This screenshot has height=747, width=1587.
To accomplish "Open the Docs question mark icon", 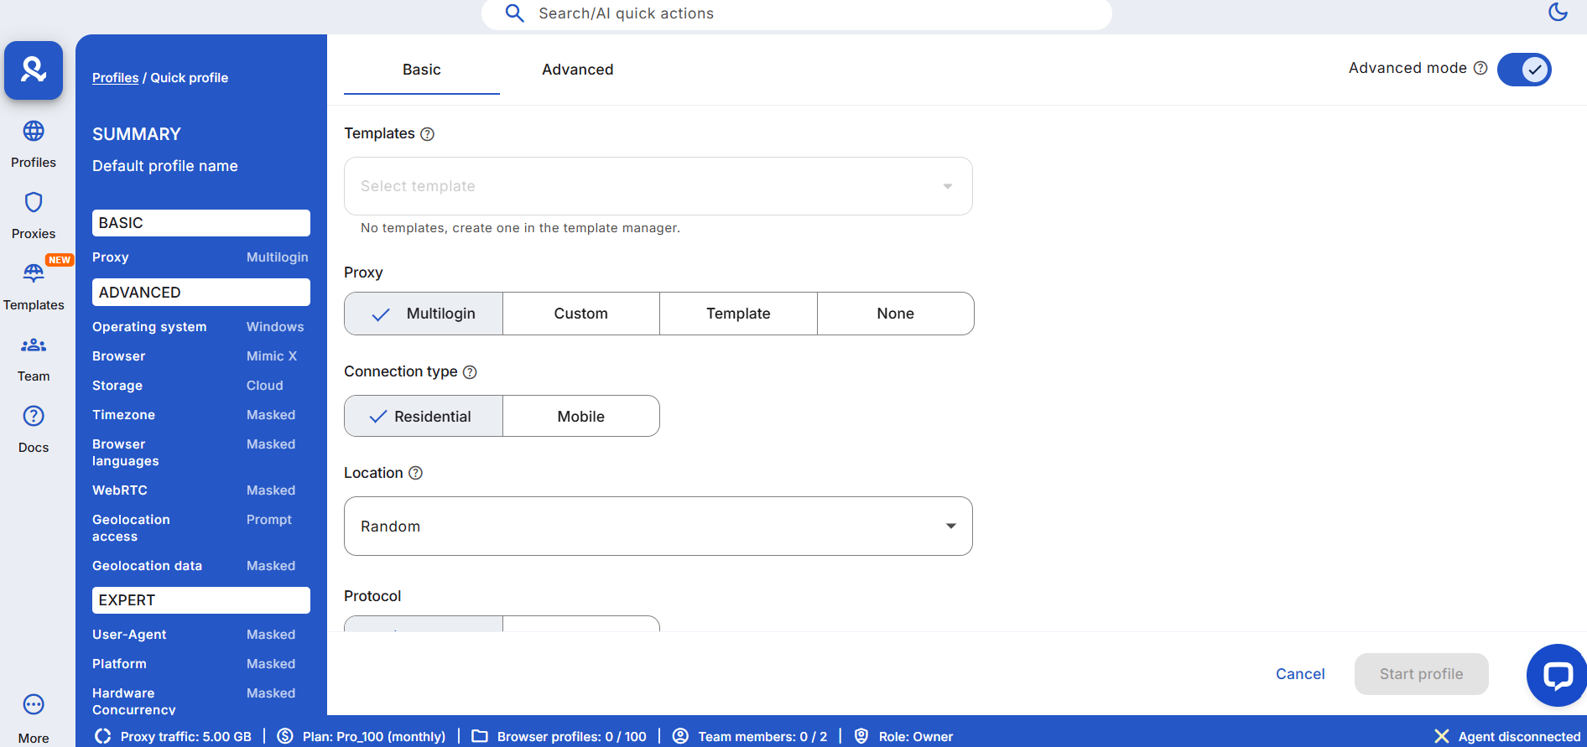I will pyautogui.click(x=34, y=417).
